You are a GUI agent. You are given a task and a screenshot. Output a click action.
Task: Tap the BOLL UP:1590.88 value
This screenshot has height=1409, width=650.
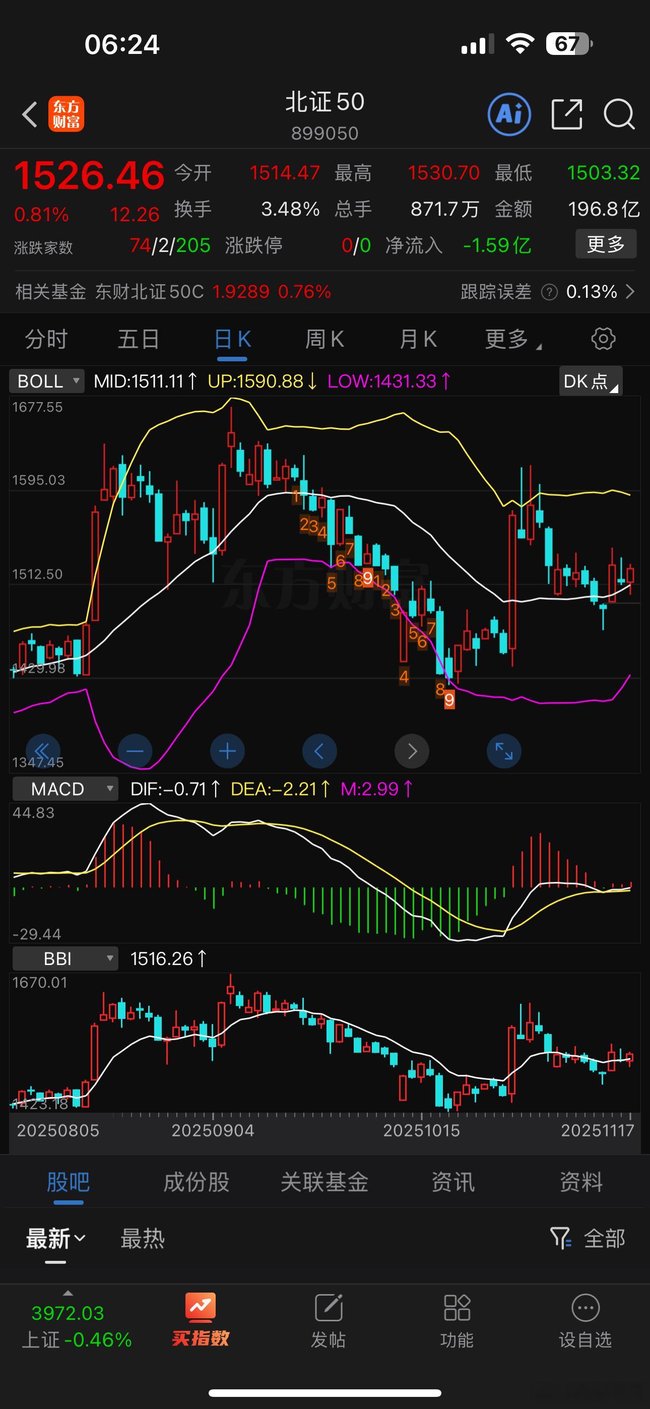(x=263, y=381)
